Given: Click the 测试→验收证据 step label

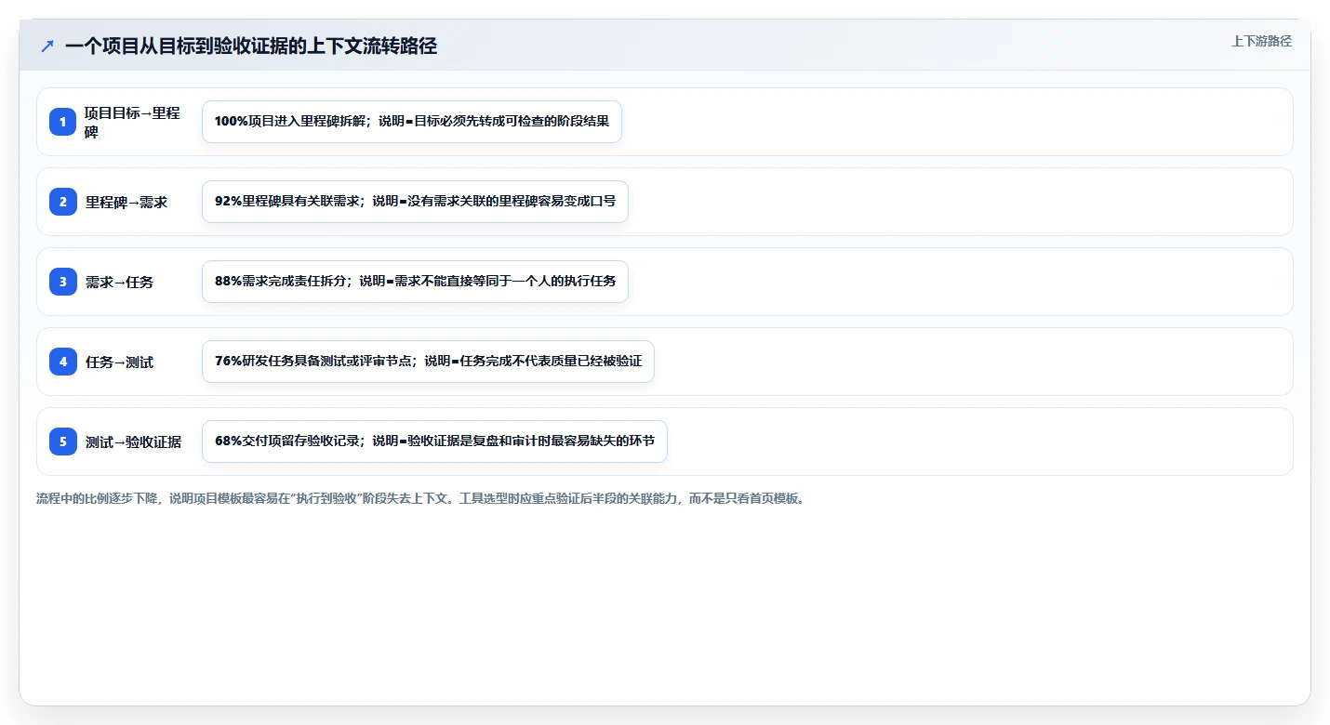Looking at the screenshot, I should point(133,442).
